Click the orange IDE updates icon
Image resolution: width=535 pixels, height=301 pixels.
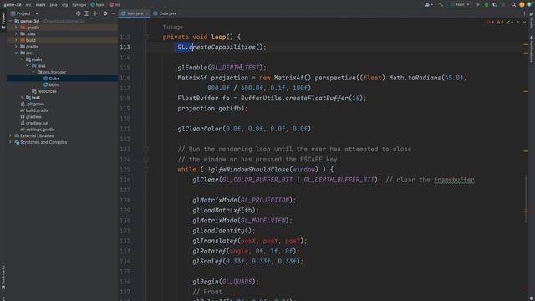(x=522, y=5)
